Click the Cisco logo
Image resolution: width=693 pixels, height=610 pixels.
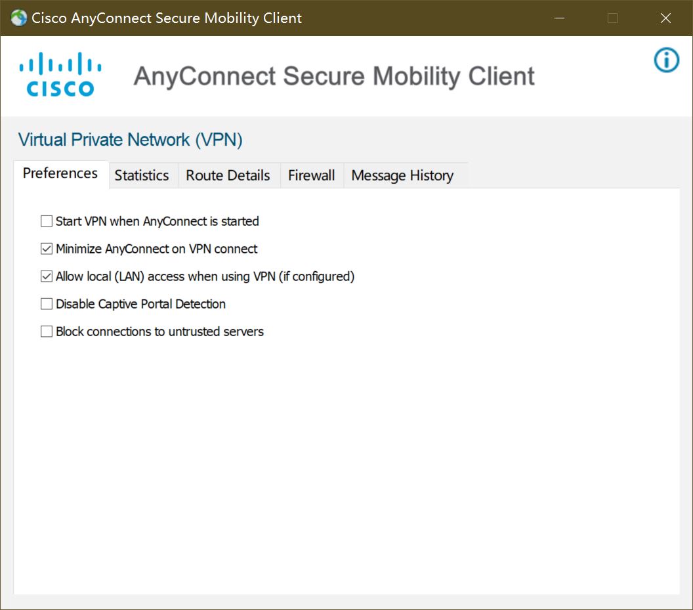(60, 74)
